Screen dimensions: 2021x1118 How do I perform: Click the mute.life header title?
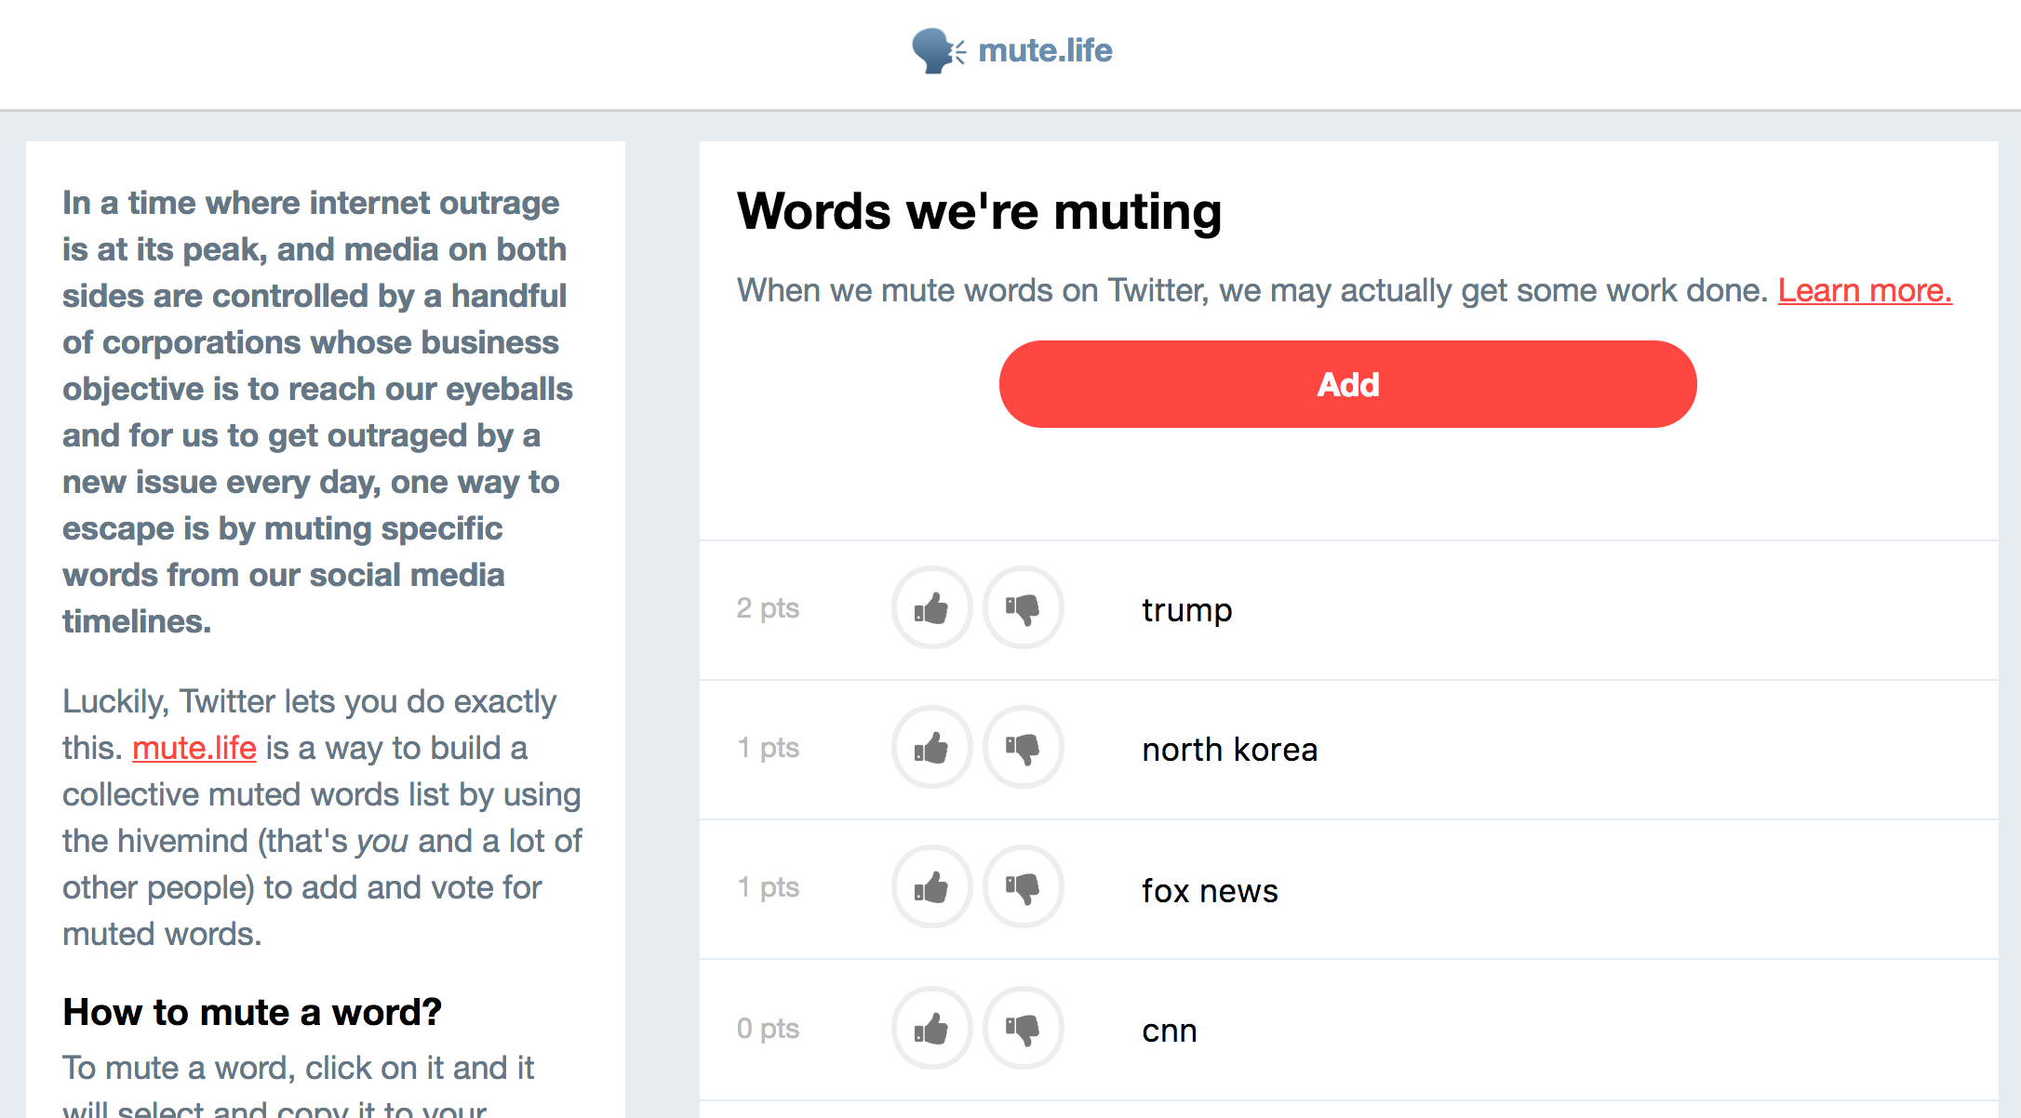pyautogui.click(x=1045, y=50)
